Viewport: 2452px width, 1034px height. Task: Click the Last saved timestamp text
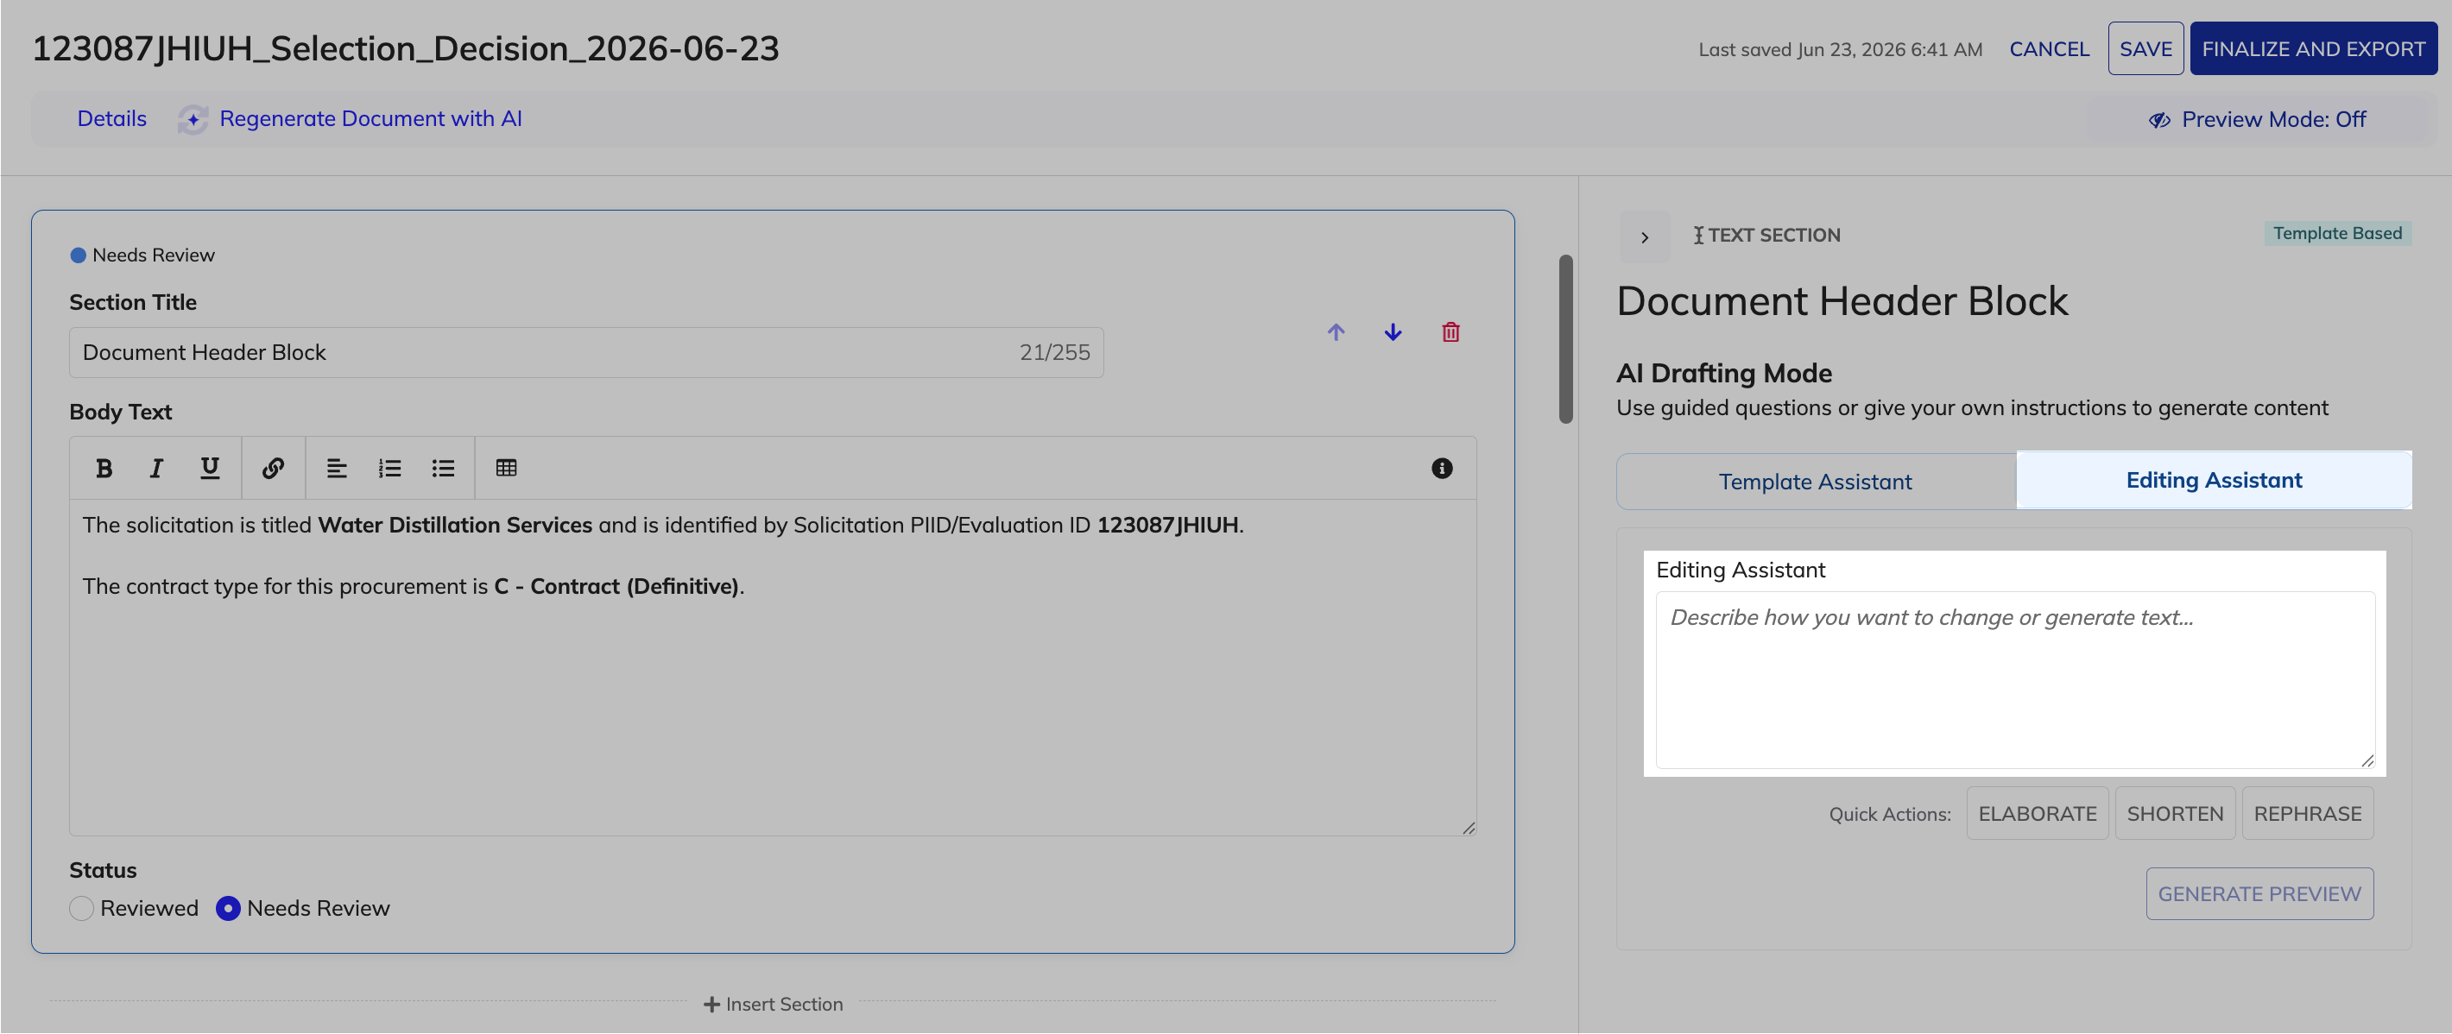(x=1840, y=49)
